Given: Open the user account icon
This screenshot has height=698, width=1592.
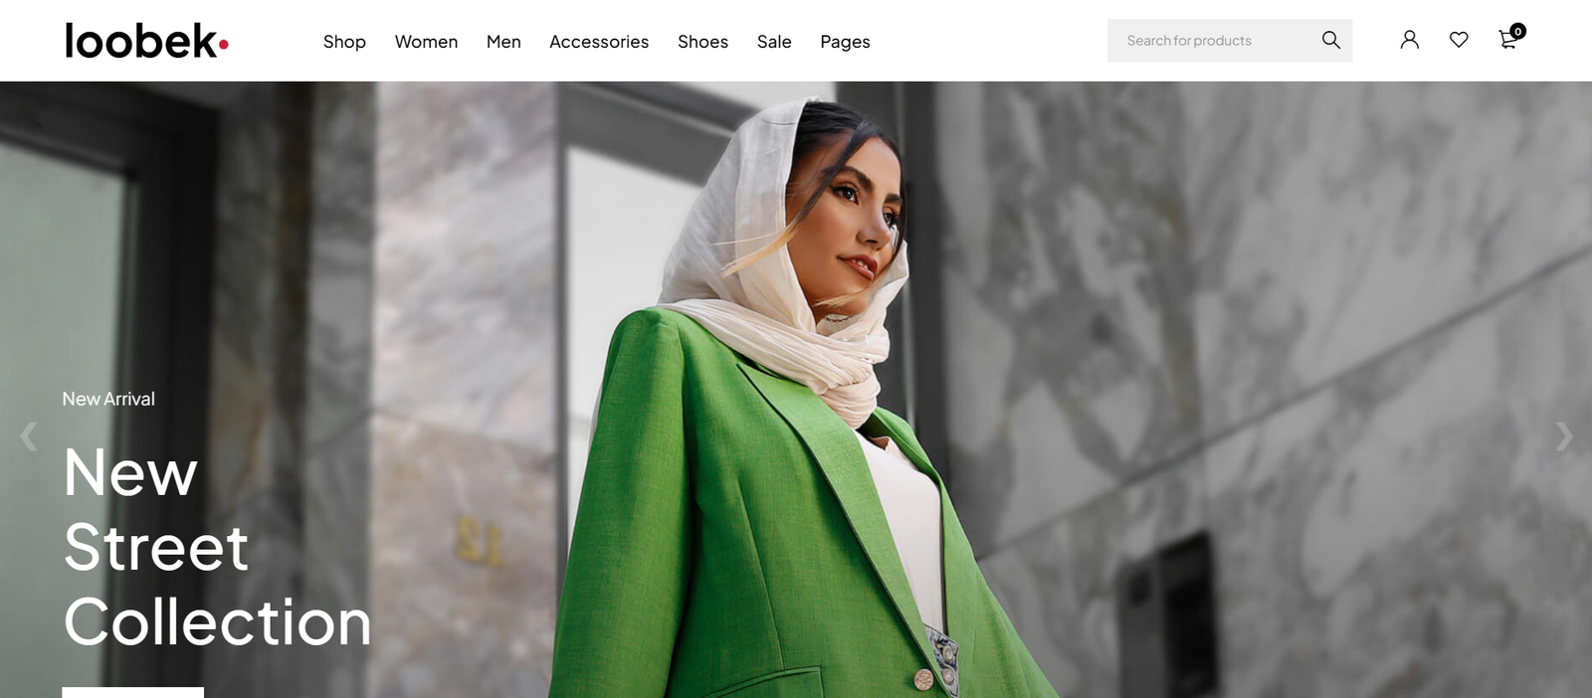Looking at the screenshot, I should click(1409, 40).
